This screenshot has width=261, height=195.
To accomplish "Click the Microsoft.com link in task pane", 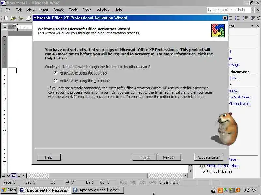I will coord(239,104).
